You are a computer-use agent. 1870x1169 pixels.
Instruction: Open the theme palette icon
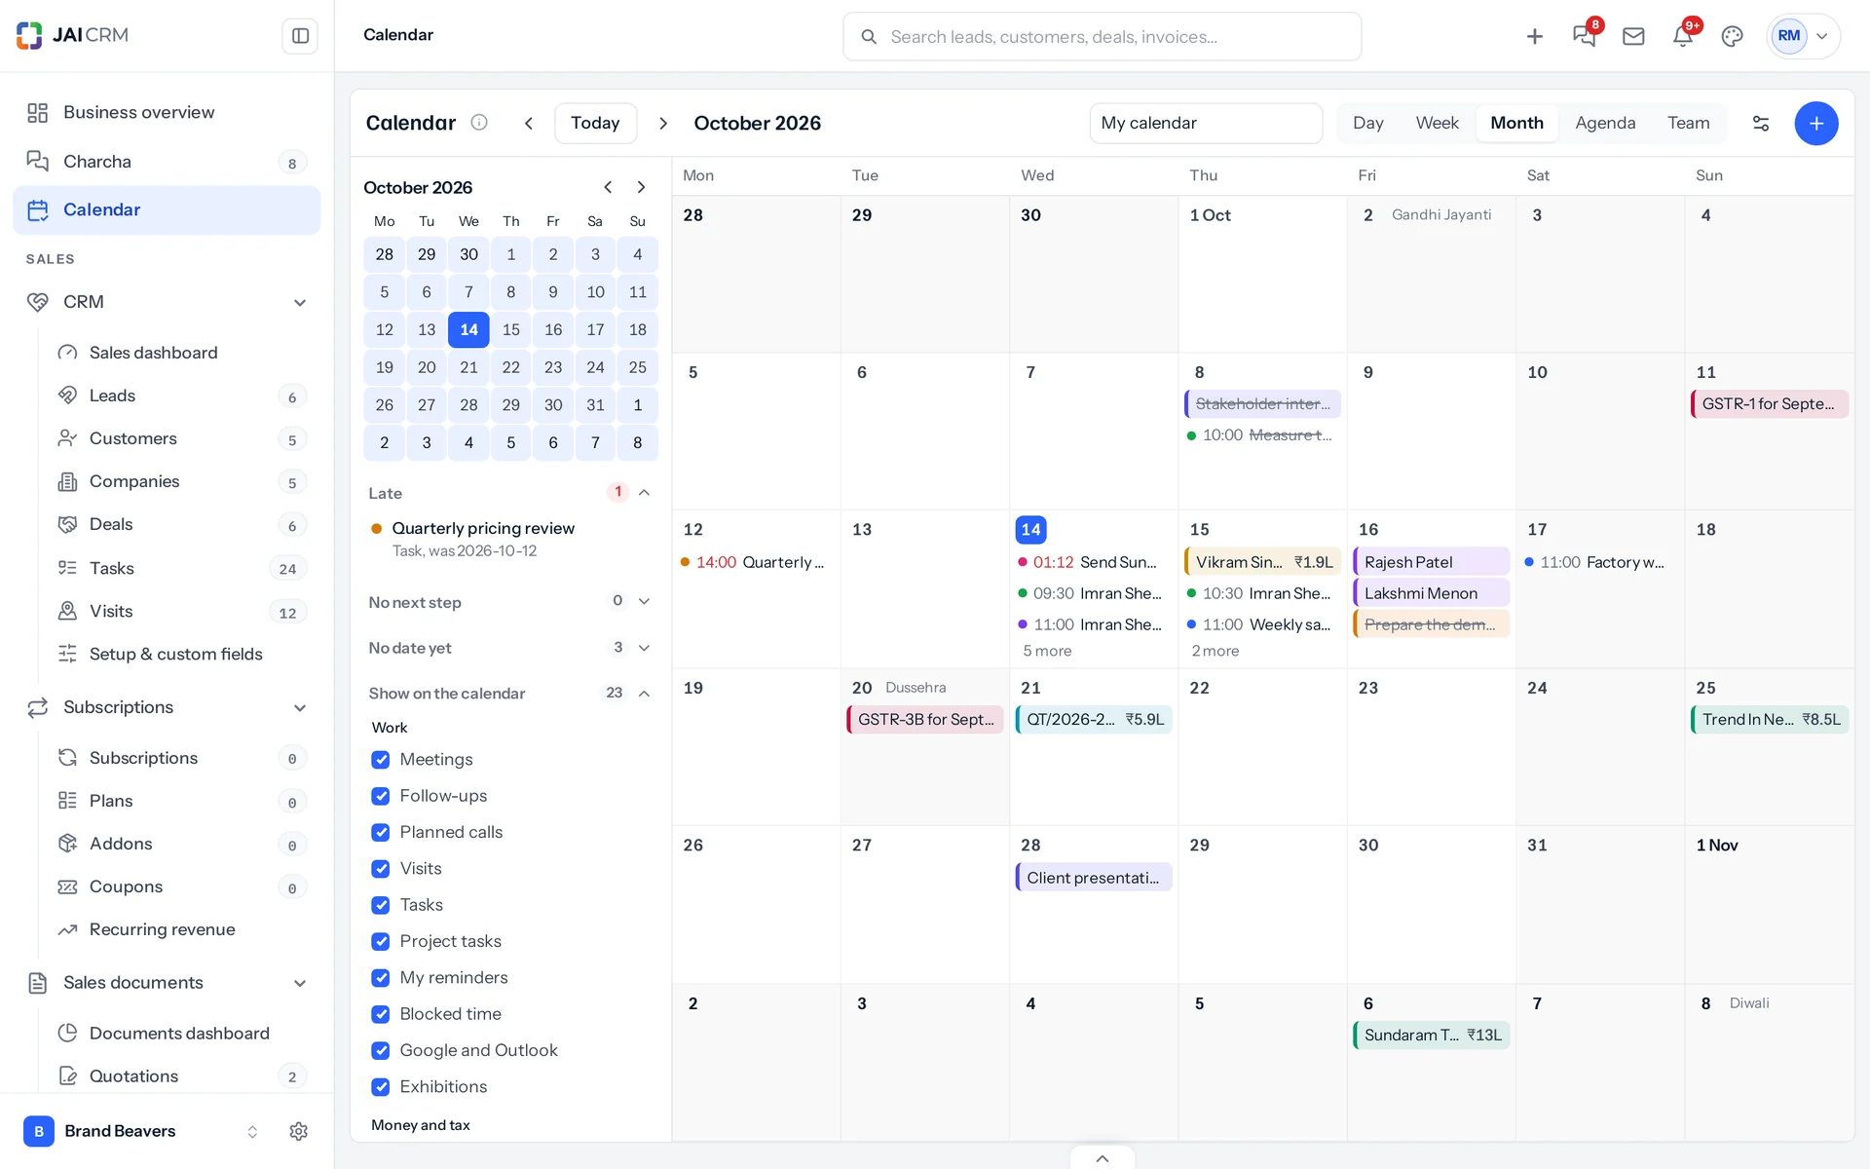[1732, 36]
